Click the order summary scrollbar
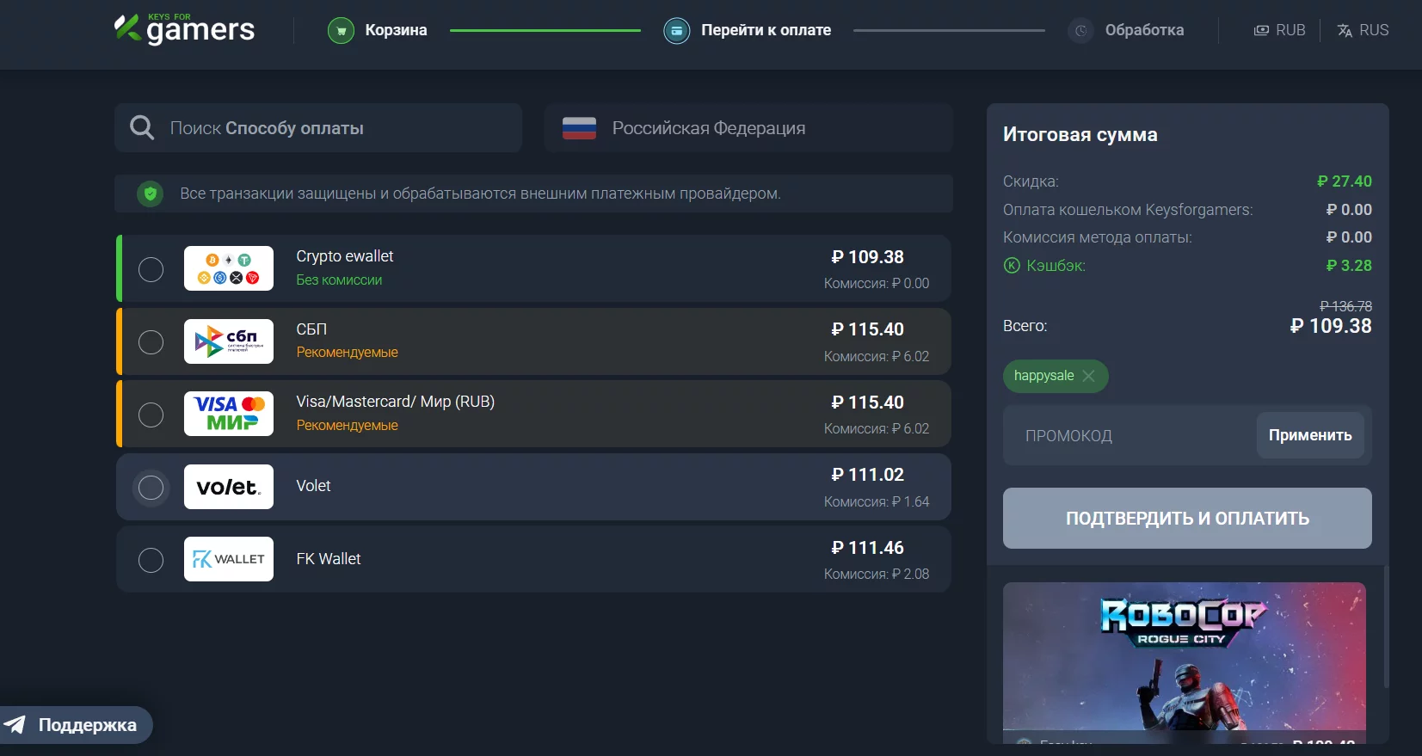This screenshot has width=1422, height=756. pyautogui.click(x=1386, y=626)
